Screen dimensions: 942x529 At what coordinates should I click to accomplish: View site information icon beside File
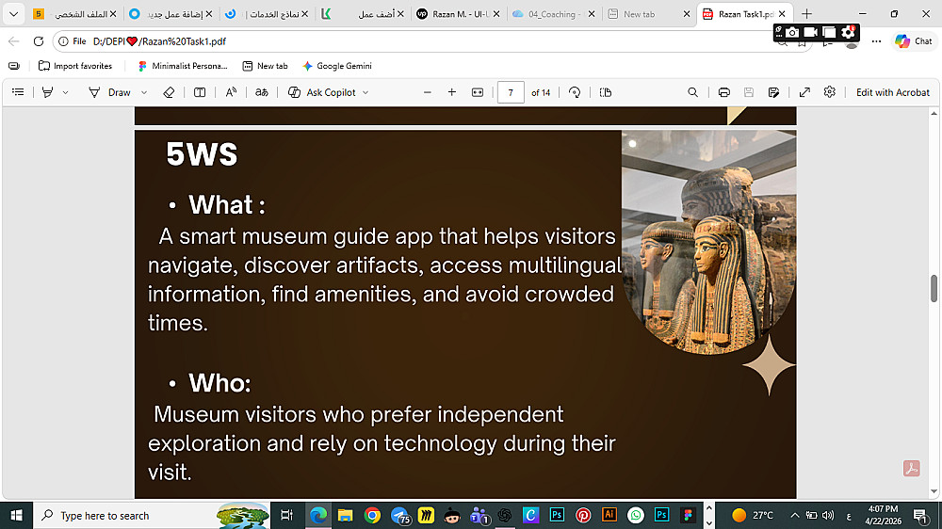pyautogui.click(x=63, y=41)
